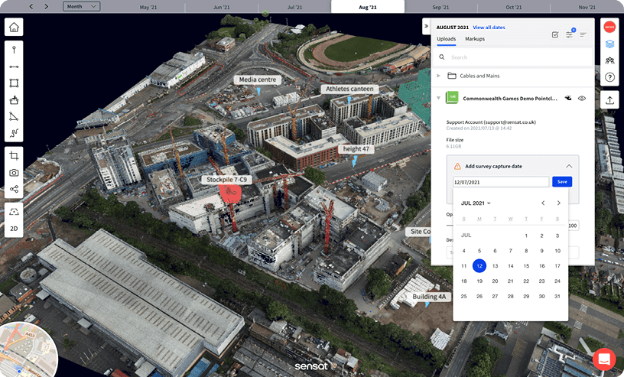Open the help question mark icon
Image resolution: width=624 pixels, height=377 pixels.
pos(609,77)
